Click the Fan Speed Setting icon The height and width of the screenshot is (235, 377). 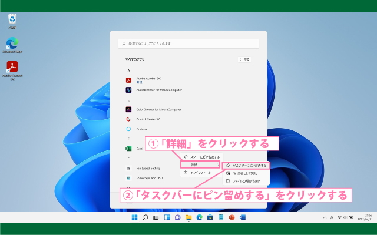pos(128,169)
